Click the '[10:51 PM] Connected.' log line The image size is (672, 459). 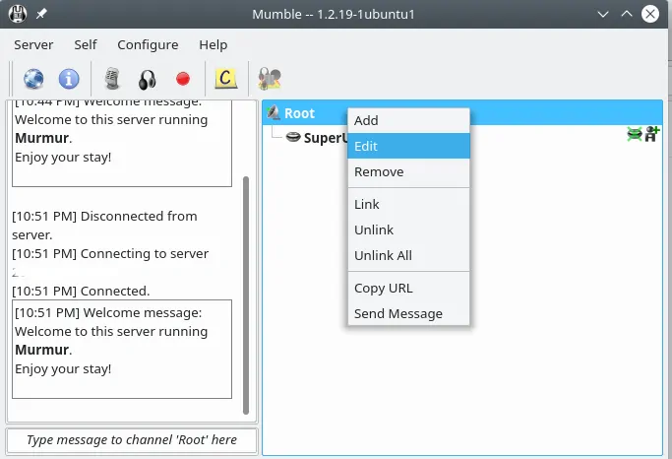(x=81, y=291)
